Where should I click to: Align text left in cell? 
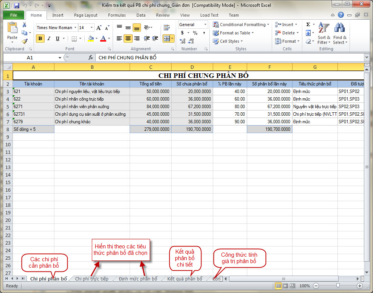point(119,38)
